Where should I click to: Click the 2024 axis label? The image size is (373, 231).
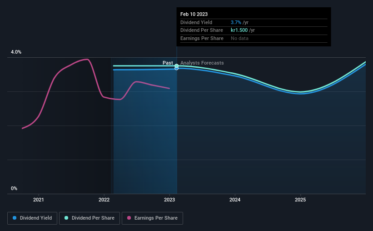pos(235,200)
